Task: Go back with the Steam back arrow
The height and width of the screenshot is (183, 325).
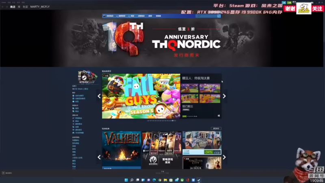Action: tap(3, 7)
